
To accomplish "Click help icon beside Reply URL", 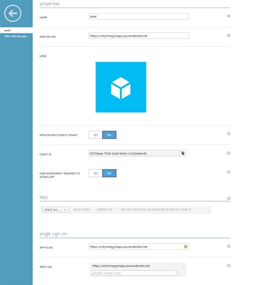I will click(x=228, y=266).
